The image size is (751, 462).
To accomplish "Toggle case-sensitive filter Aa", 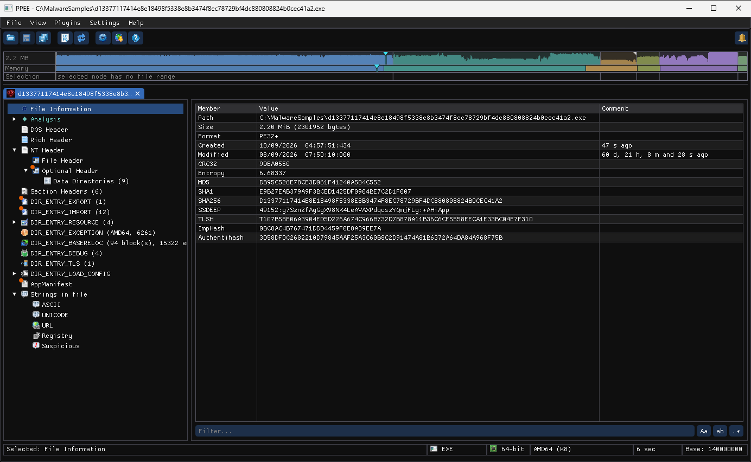I will click(x=704, y=431).
